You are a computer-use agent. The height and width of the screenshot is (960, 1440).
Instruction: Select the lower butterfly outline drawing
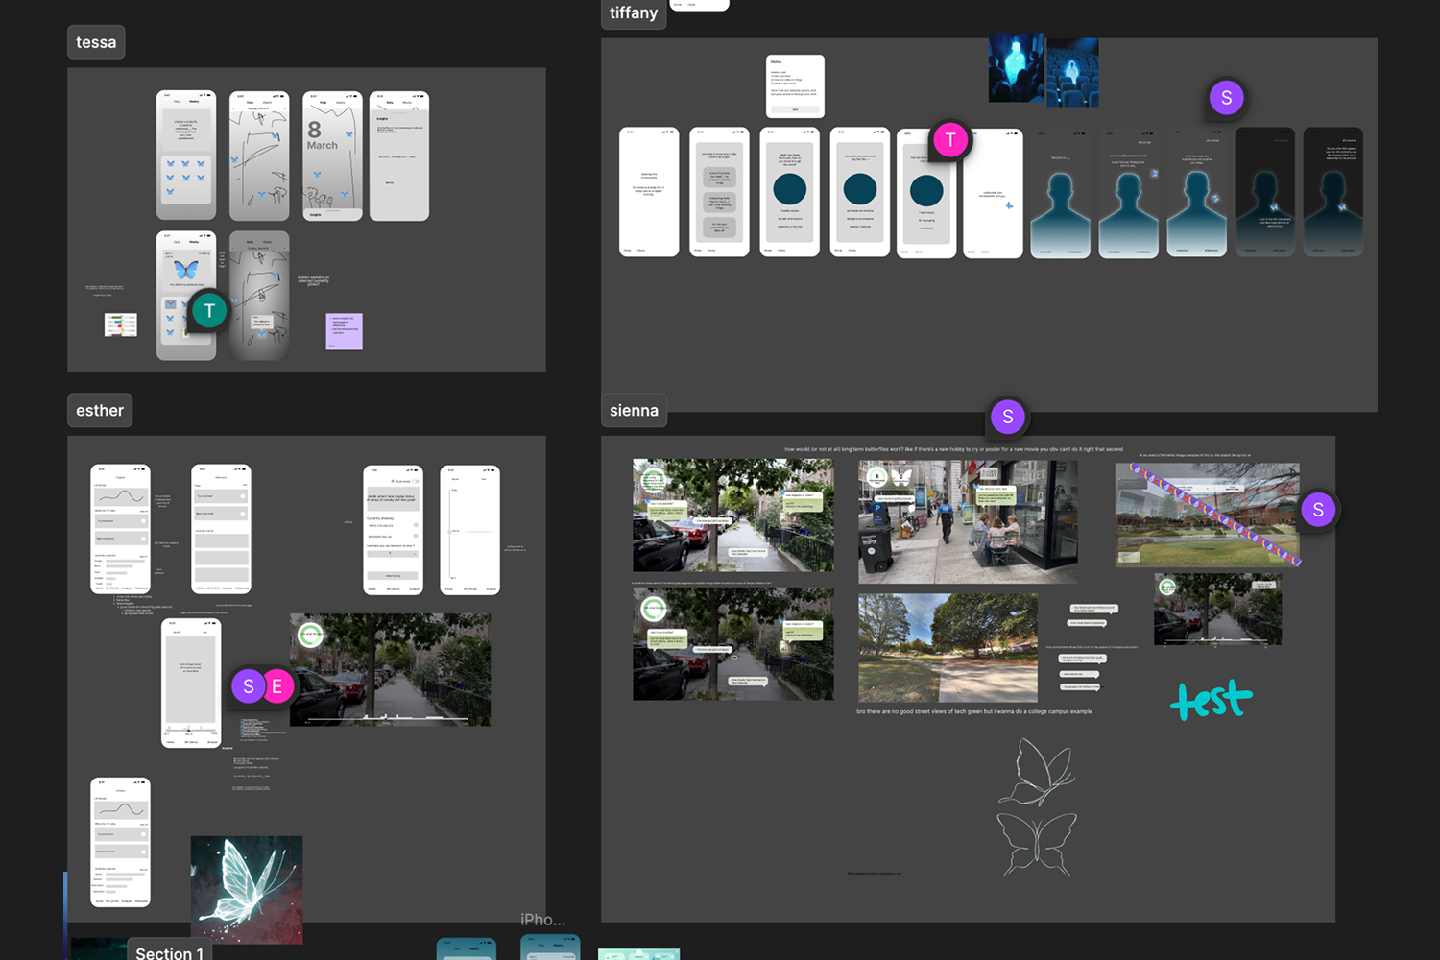pyautogui.click(x=1037, y=844)
